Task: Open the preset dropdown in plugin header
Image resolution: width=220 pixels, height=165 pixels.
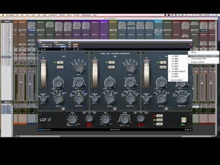Action: coord(60,44)
